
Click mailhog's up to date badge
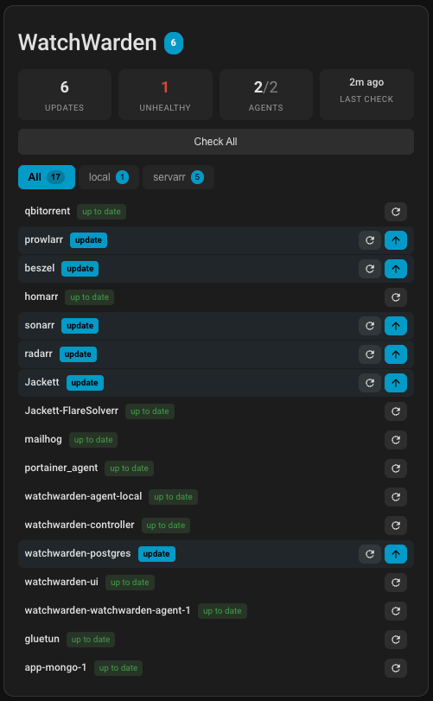tap(93, 440)
